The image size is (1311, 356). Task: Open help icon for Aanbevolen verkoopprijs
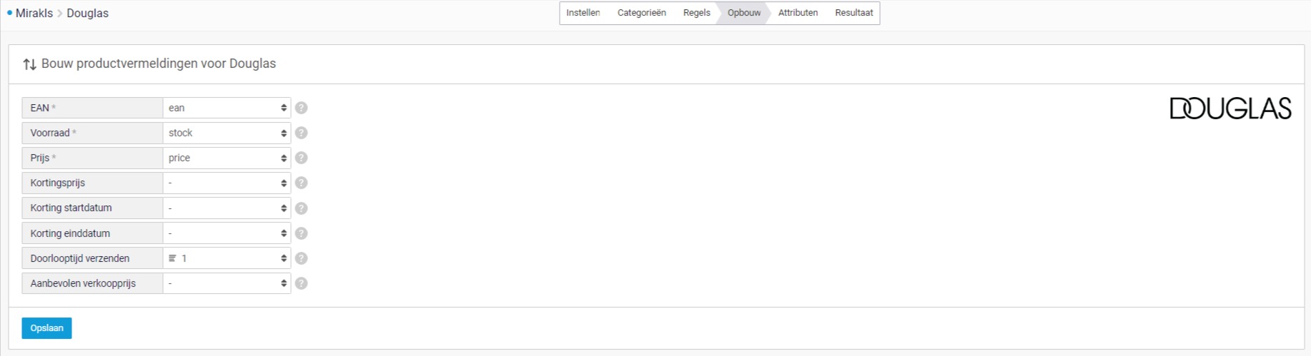tap(302, 283)
